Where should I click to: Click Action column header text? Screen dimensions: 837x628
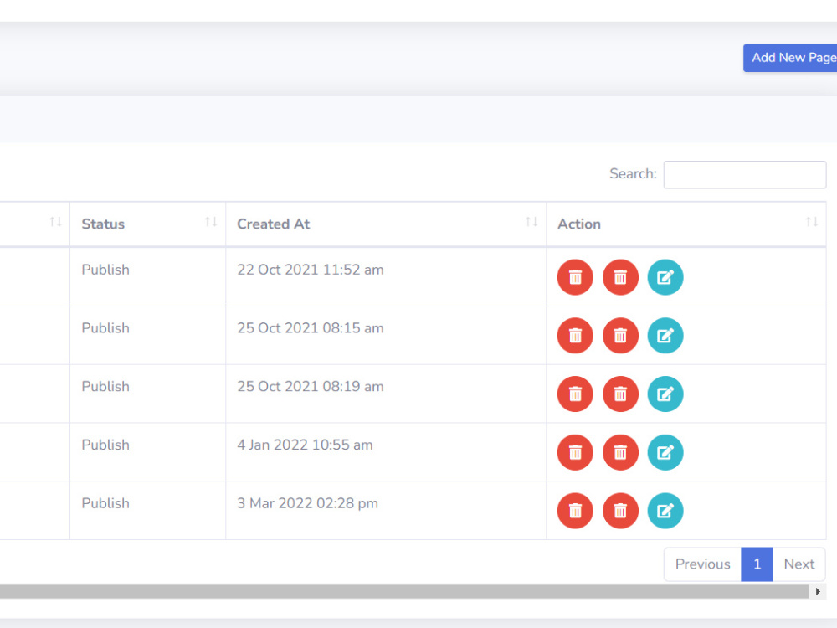tap(579, 224)
